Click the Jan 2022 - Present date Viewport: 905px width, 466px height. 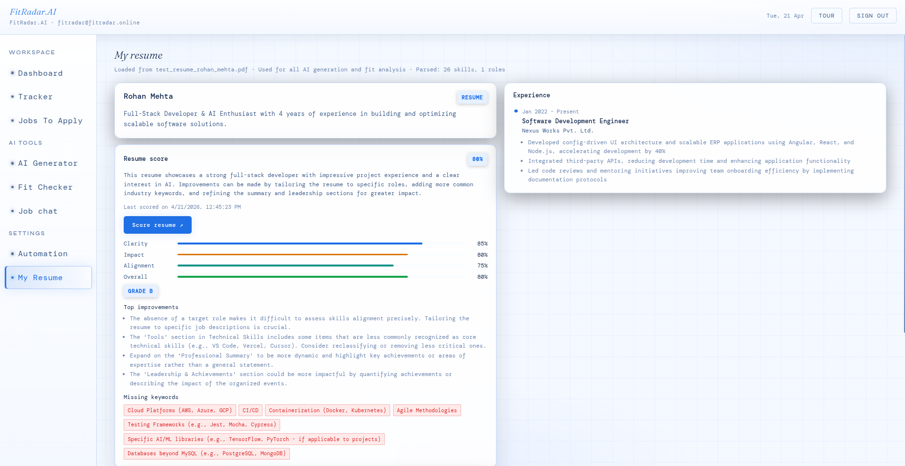(x=551, y=111)
